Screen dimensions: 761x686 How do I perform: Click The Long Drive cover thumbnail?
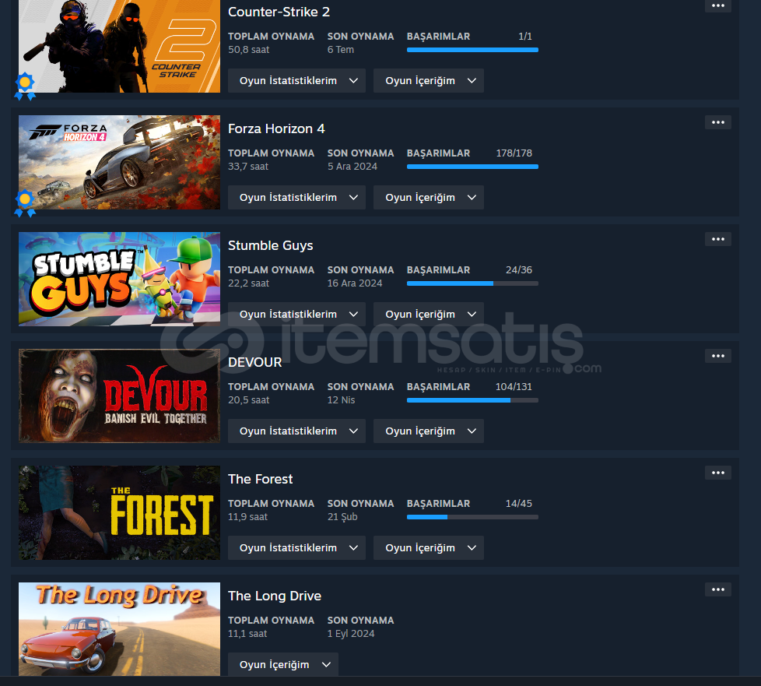tap(119, 629)
